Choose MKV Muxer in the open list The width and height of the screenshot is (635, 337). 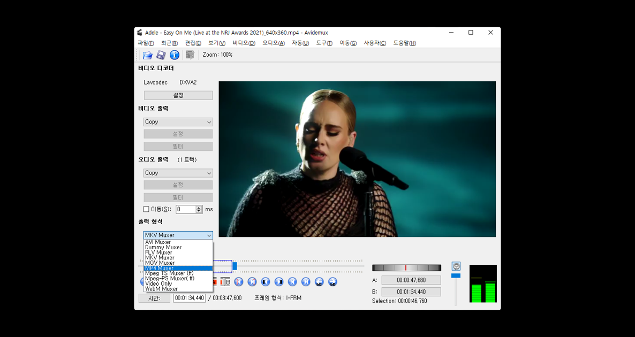[178, 258]
